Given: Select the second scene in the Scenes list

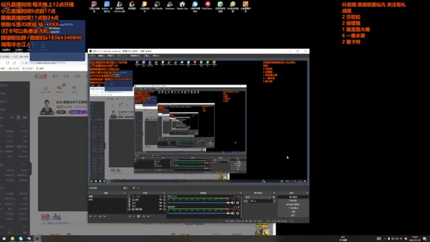Looking at the screenshot, I should point(107,200).
